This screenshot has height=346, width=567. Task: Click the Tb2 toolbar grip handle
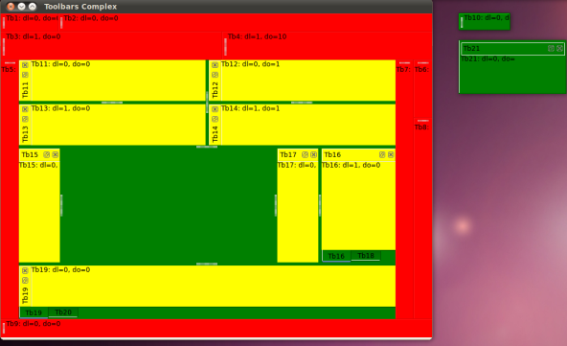click(x=61, y=22)
